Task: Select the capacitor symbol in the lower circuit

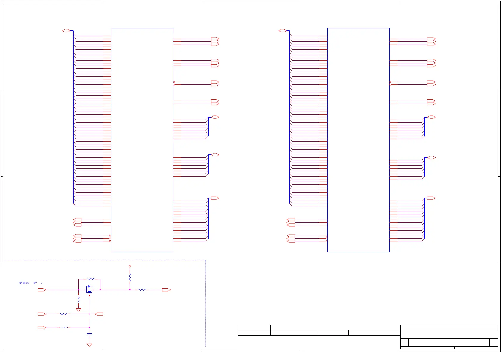Action: pyautogui.click(x=89, y=334)
